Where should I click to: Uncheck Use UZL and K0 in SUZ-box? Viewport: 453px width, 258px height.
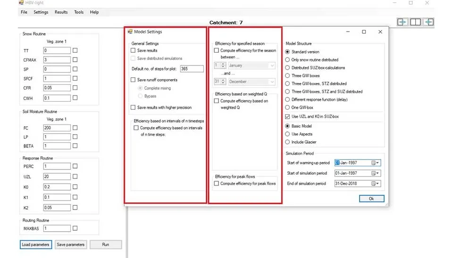(288, 116)
